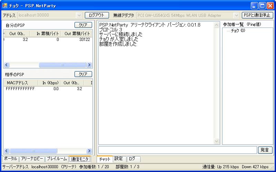Viewport: 276px width, 172px height.
Task: Click the 通信量 Up 215 kbps status text
Action: click(220, 167)
